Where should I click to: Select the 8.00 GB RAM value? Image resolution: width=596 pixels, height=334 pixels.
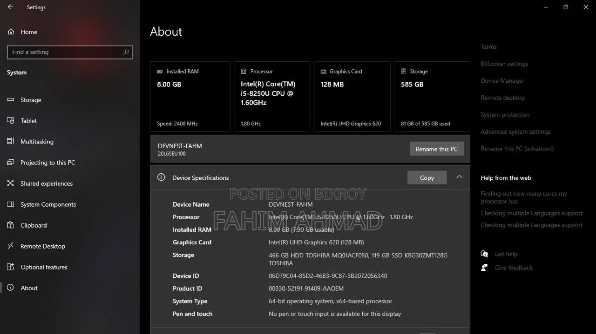click(x=169, y=85)
